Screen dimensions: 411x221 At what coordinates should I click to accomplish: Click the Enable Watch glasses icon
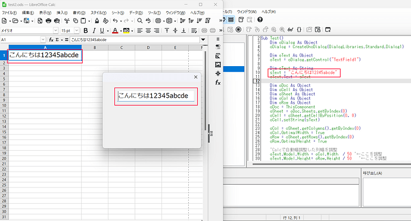pyautogui.click(x=291, y=30)
